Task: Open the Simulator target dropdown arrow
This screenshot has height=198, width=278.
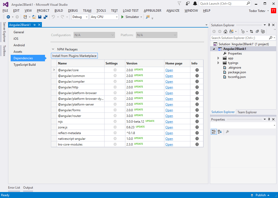Action: click(141, 17)
